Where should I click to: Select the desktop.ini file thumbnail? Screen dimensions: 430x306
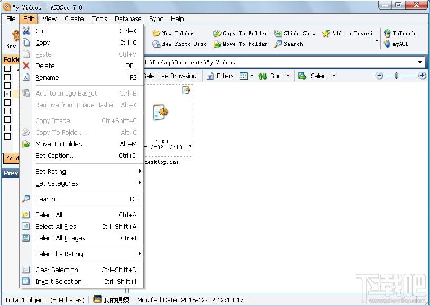(168, 120)
